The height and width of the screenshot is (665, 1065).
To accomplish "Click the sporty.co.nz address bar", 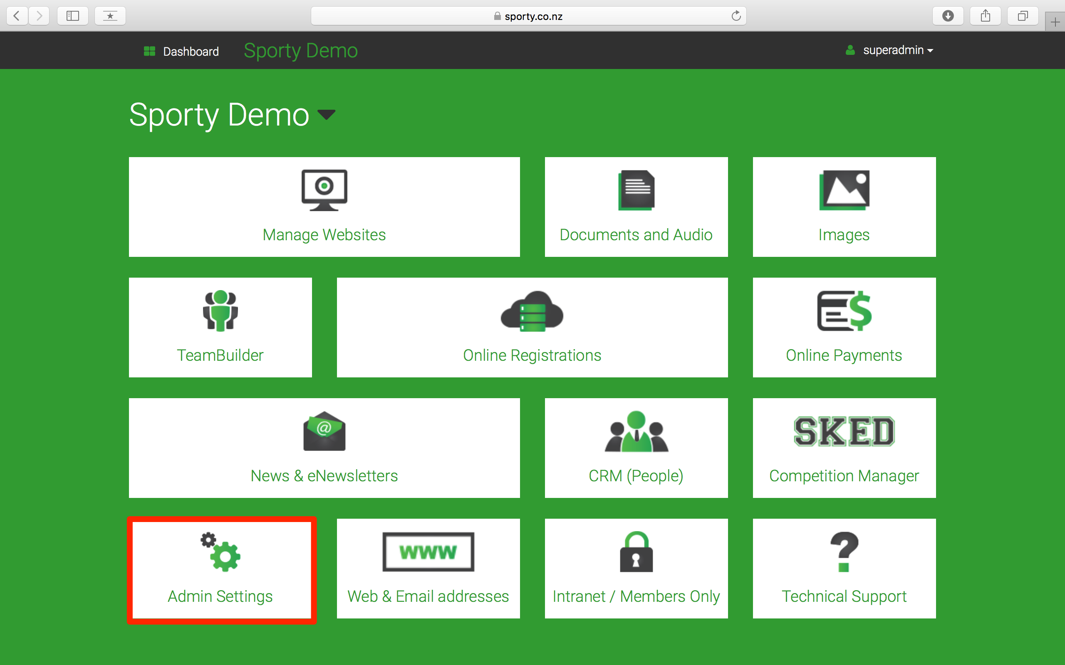I will coord(528,16).
